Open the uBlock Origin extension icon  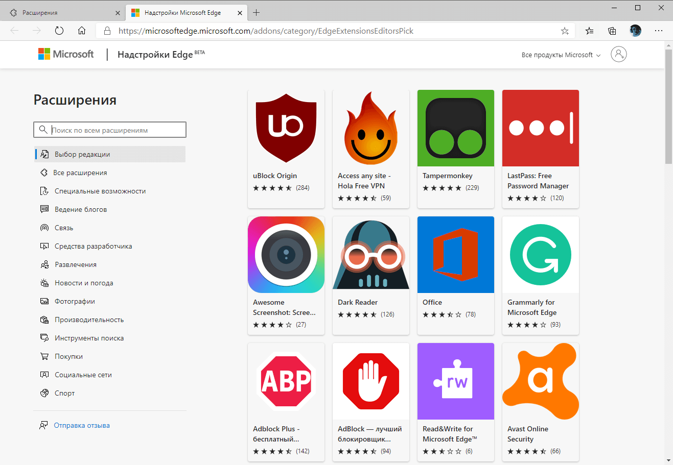286,128
